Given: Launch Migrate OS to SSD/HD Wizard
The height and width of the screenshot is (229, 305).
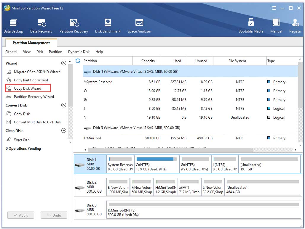Looking at the screenshot, I should [x=37, y=72].
